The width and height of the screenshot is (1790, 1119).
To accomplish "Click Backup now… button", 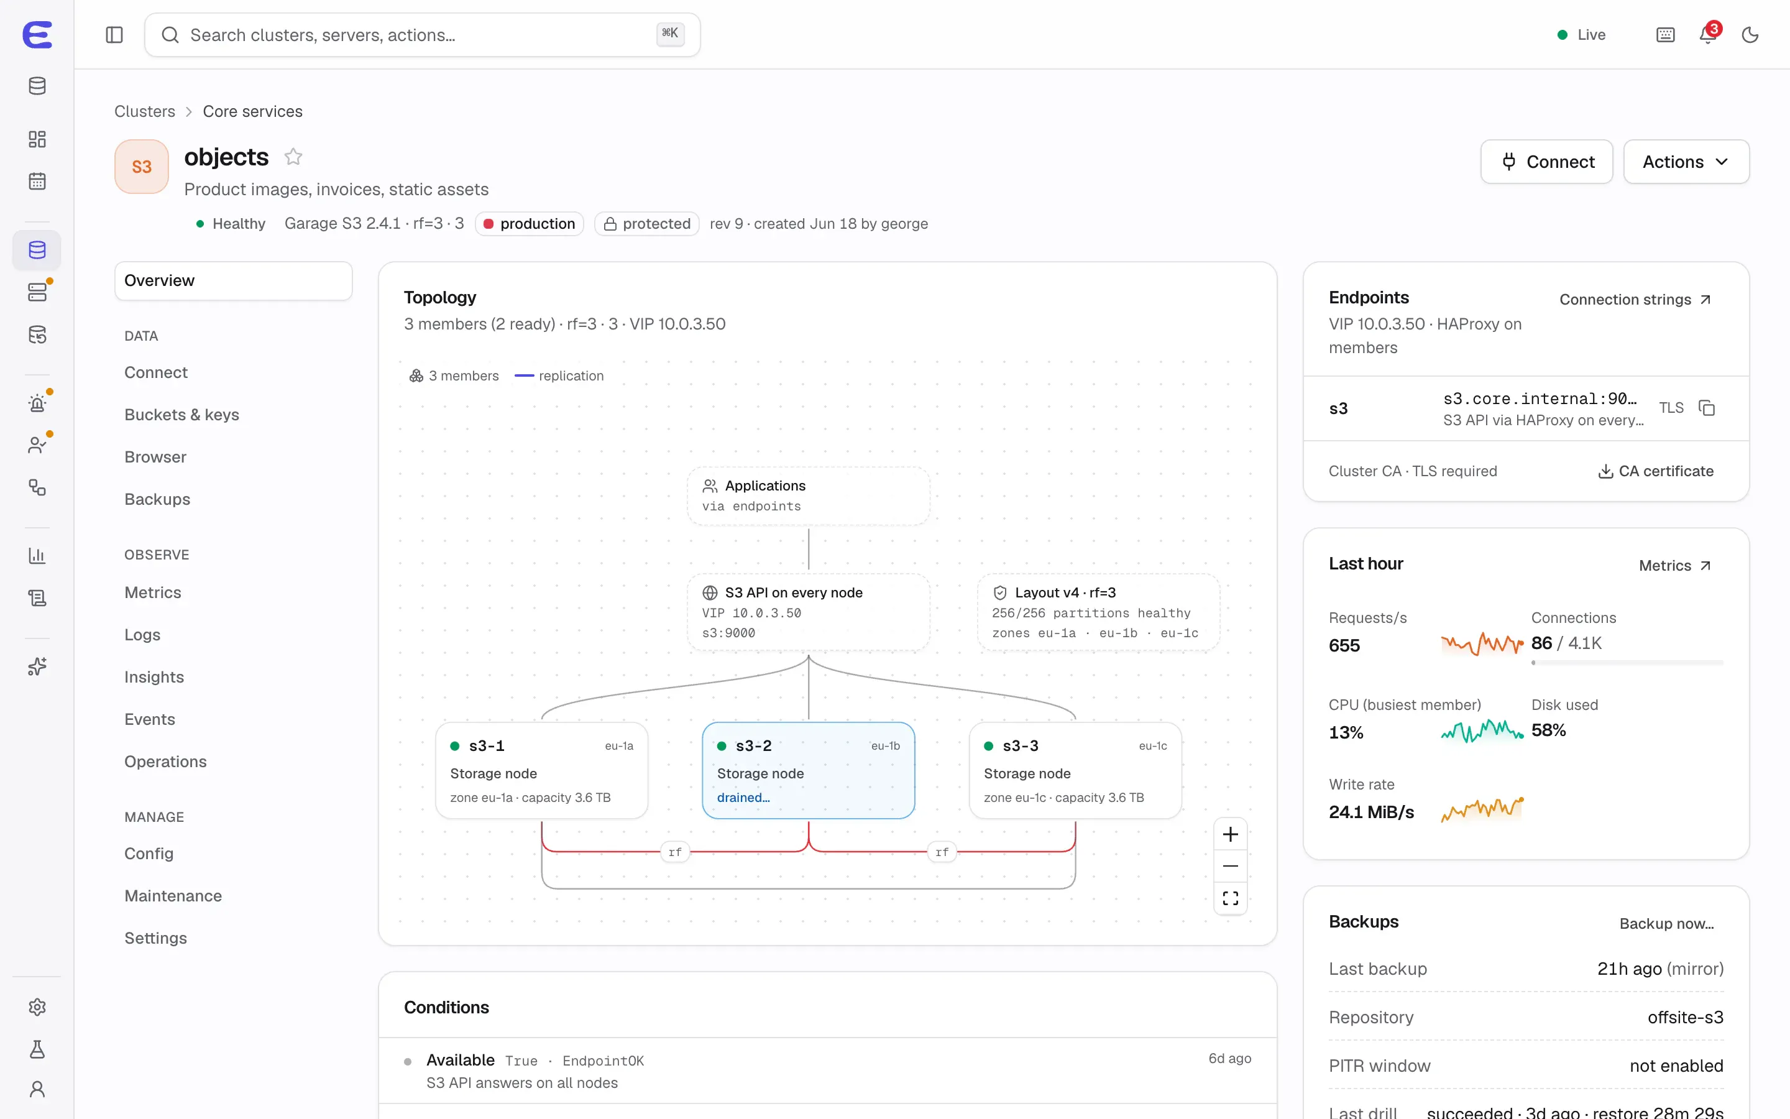I will pyautogui.click(x=1666, y=923).
